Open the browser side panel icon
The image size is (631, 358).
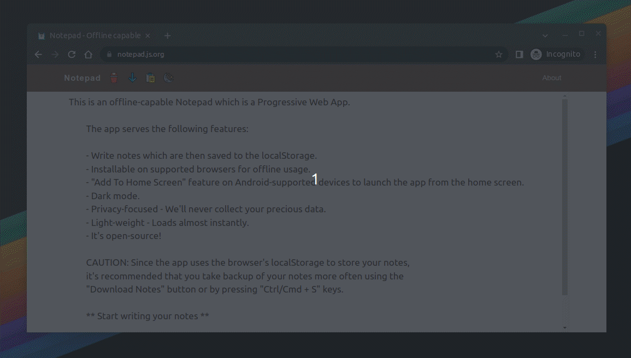pyautogui.click(x=519, y=54)
